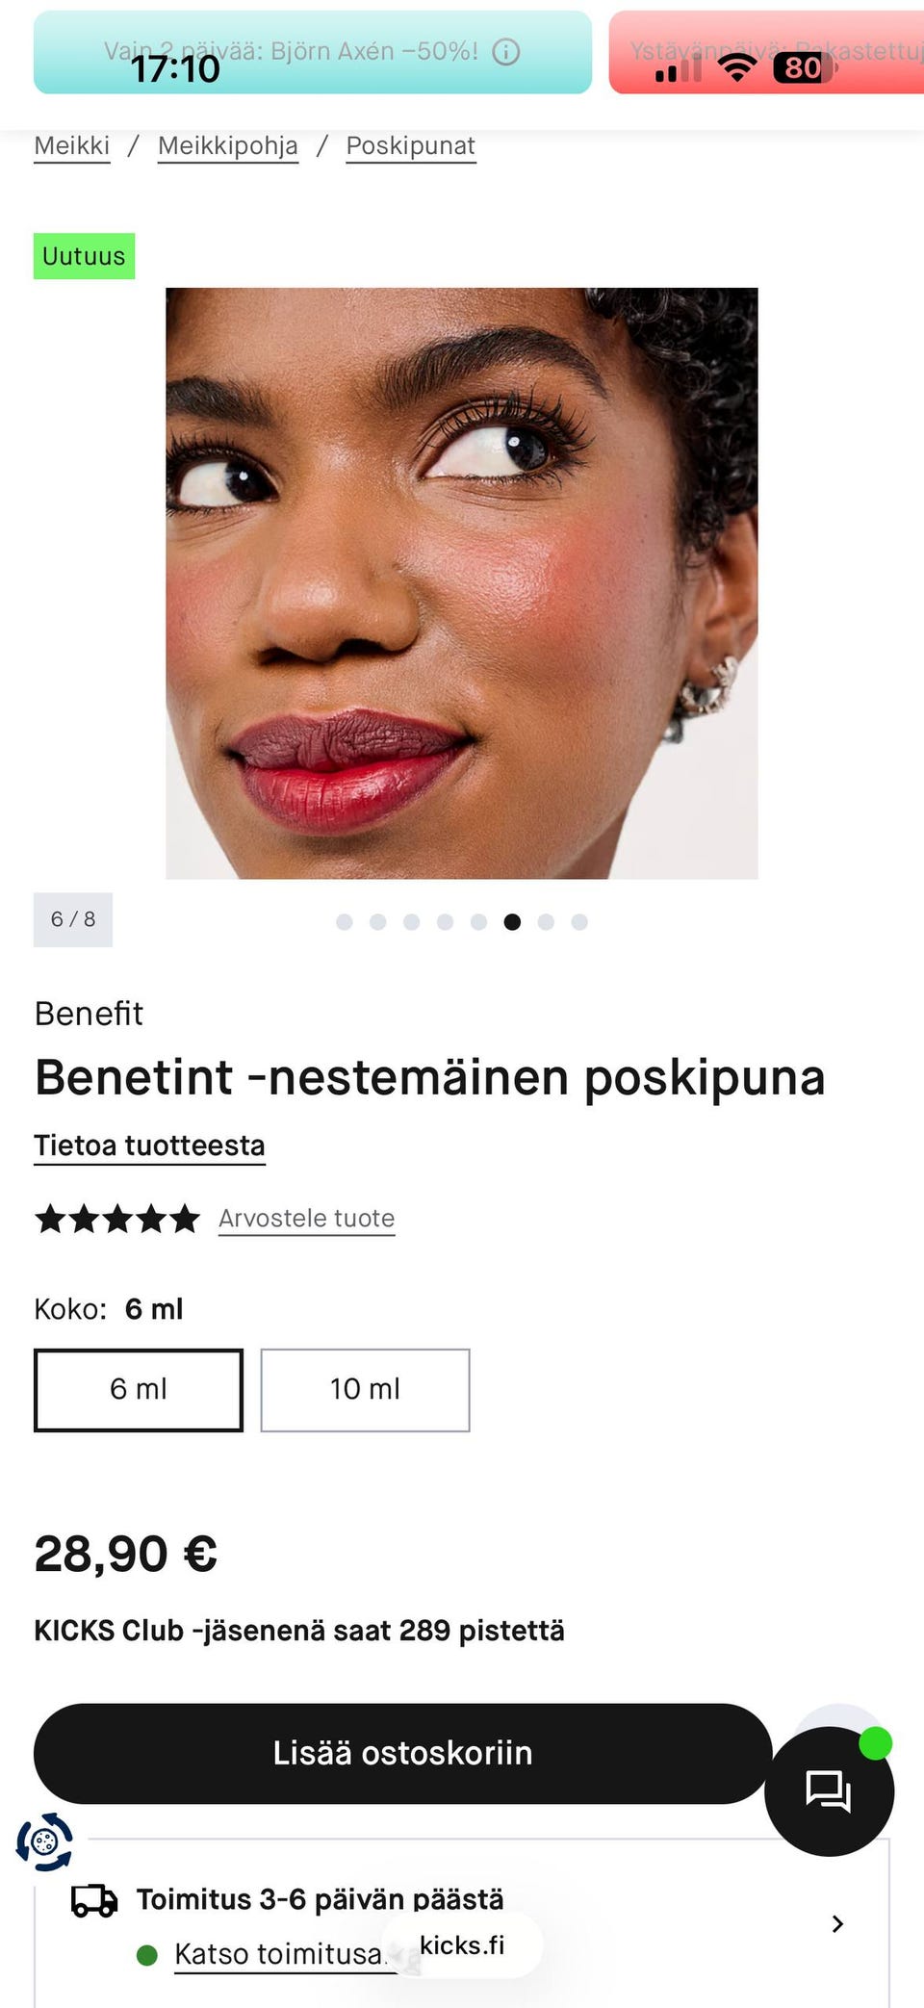Click the five-star rating icons
924x2008 pixels.
pos(117,1219)
